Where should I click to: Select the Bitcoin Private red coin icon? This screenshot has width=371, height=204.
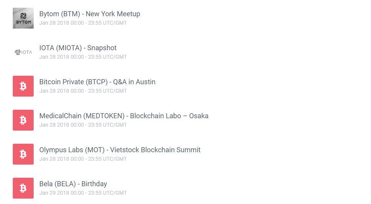click(23, 86)
